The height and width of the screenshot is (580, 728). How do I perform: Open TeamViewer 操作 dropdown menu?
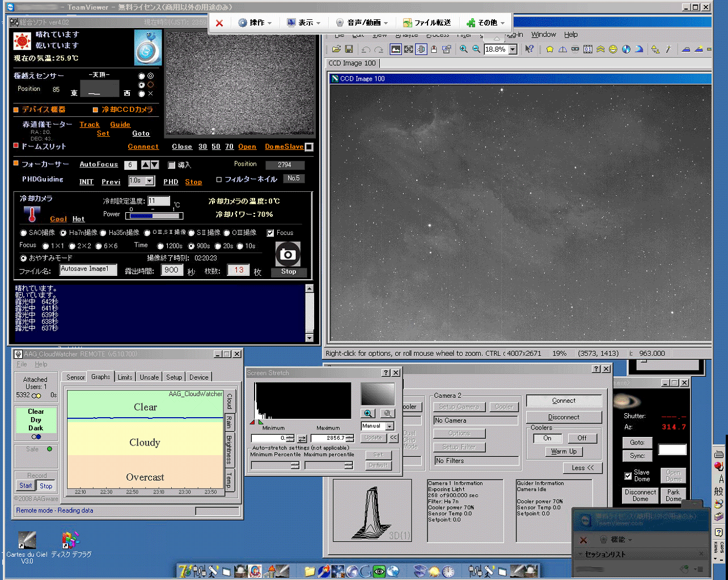point(255,23)
